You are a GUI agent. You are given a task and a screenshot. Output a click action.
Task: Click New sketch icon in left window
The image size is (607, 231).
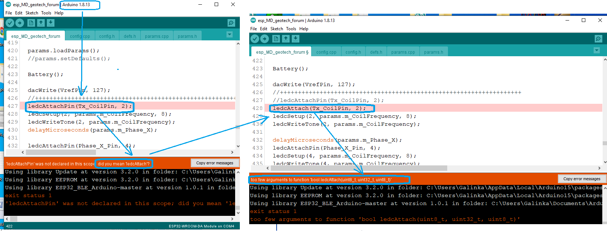tap(31, 23)
